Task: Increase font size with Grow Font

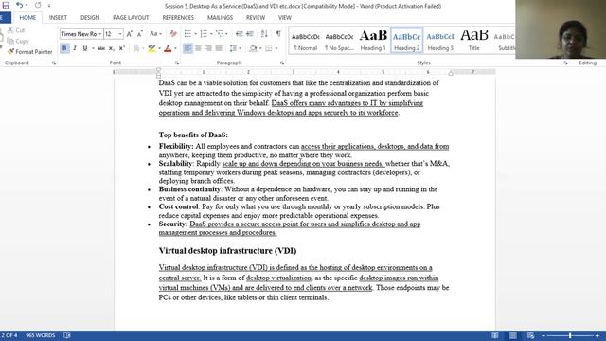Action: (130, 34)
